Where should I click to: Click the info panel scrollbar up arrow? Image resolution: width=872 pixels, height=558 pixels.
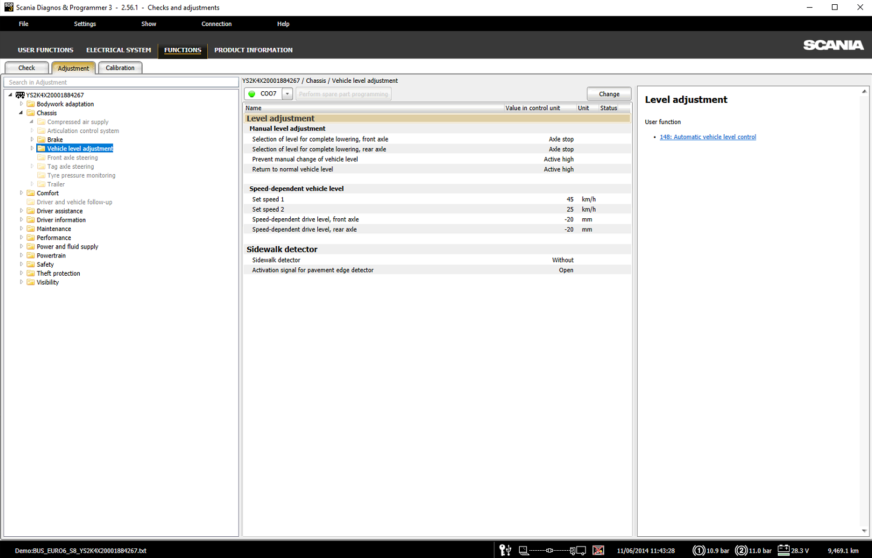click(864, 91)
